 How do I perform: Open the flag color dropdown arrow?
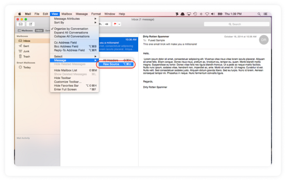120,24
